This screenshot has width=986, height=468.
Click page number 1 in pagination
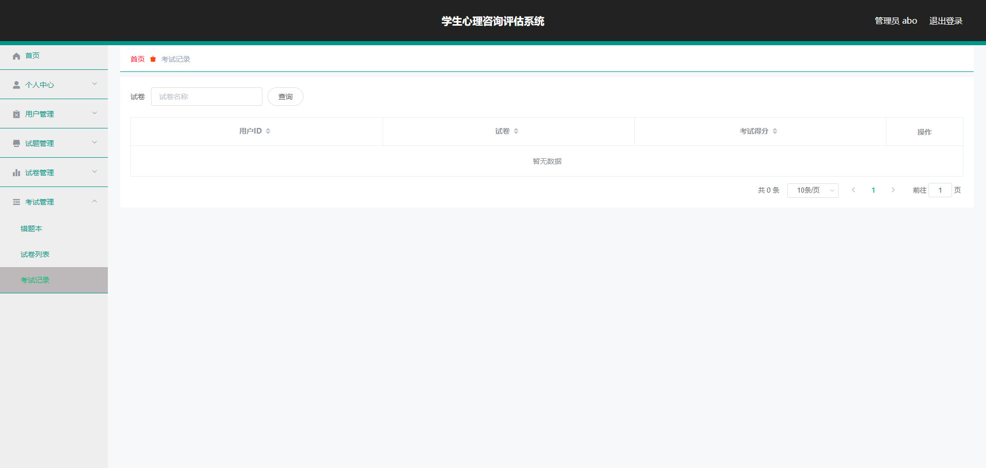coord(873,190)
